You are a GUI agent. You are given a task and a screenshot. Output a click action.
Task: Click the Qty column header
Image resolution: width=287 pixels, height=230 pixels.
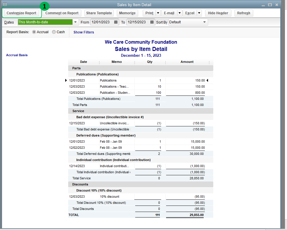pyautogui.click(x=149, y=62)
